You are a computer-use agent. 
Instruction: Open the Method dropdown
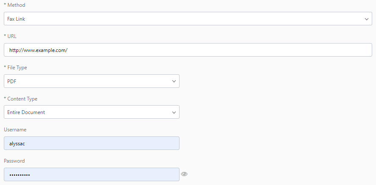(188, 19)
